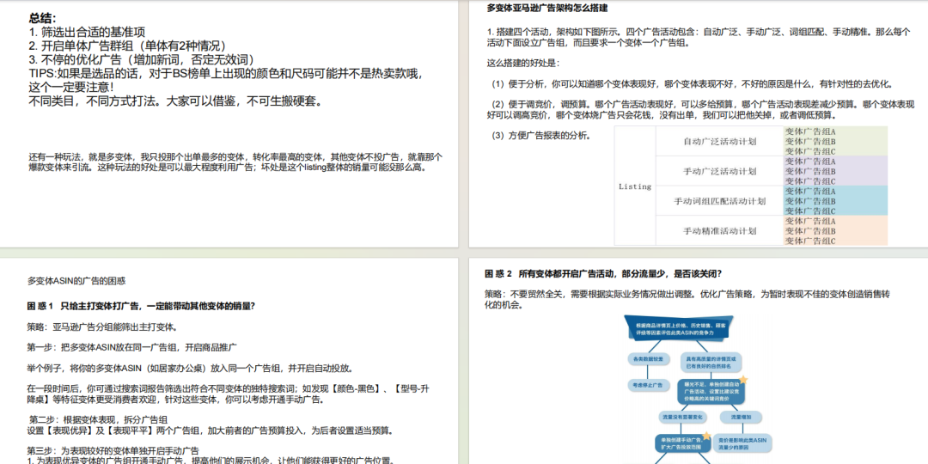Select the '策略：不要贸然全关' paragraph
The width and height of the screenshot is (928, 464).
(x=687, y=299)
